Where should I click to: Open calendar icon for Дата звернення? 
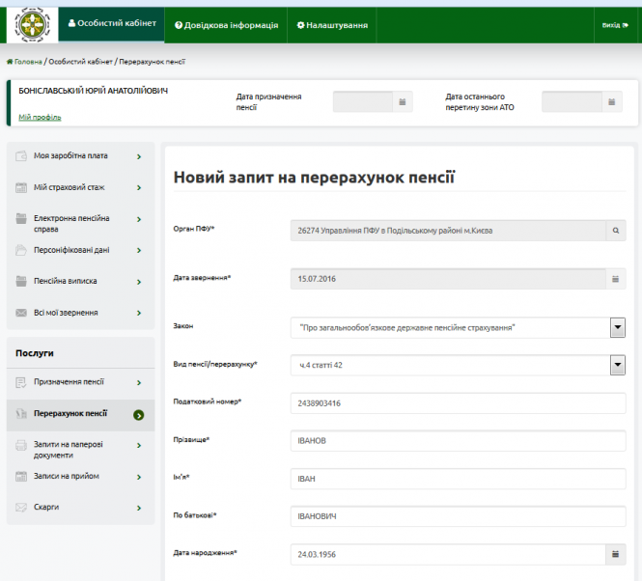point(615,279)
